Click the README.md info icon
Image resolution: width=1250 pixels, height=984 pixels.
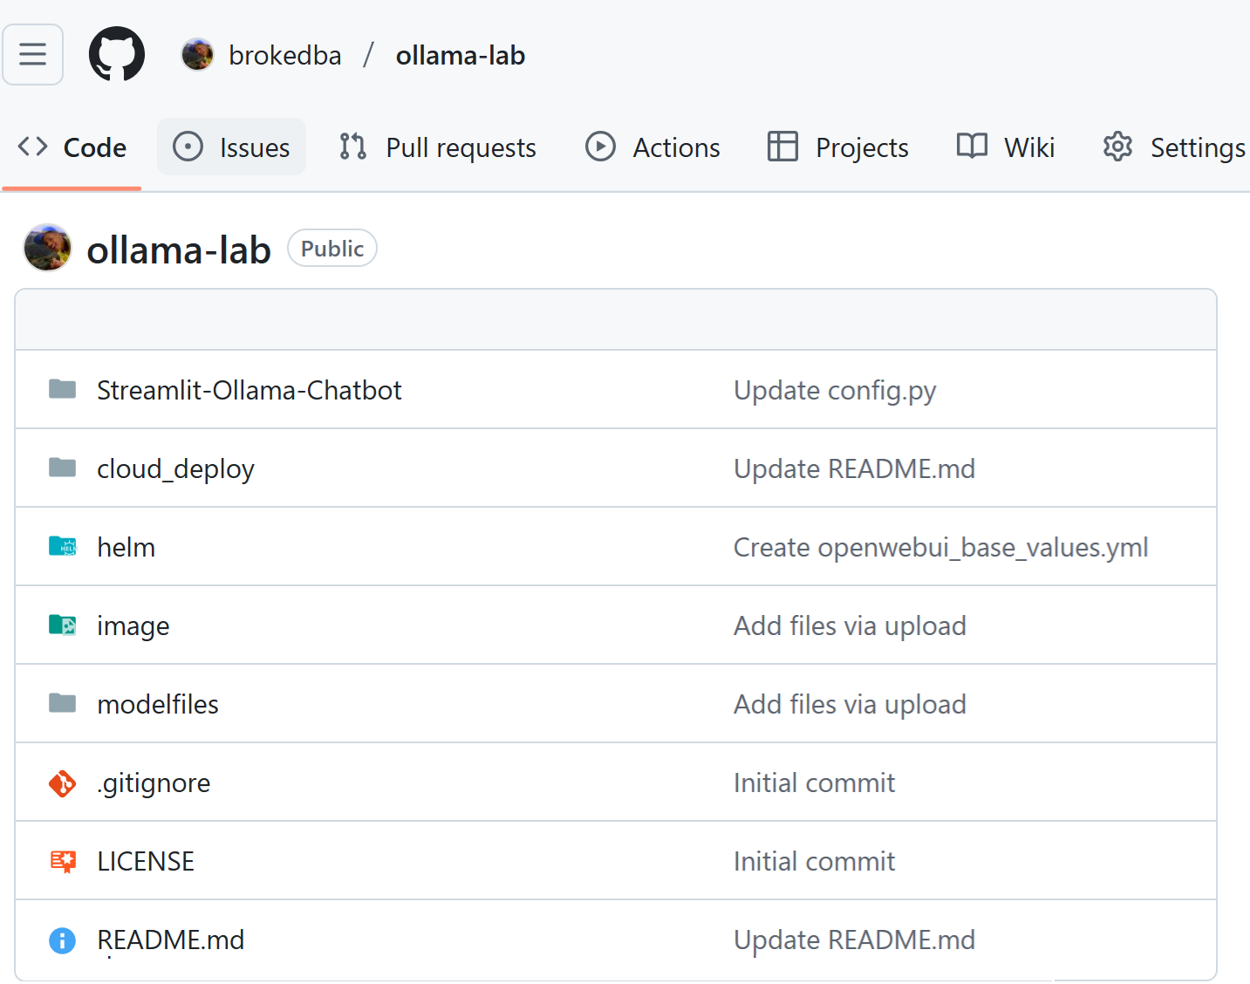(x=62, y=940)
